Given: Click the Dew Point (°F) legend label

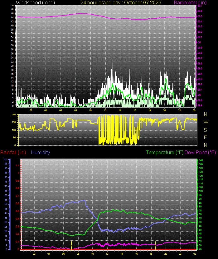Looking at the screenshot, I should click(x=200, y=152).
